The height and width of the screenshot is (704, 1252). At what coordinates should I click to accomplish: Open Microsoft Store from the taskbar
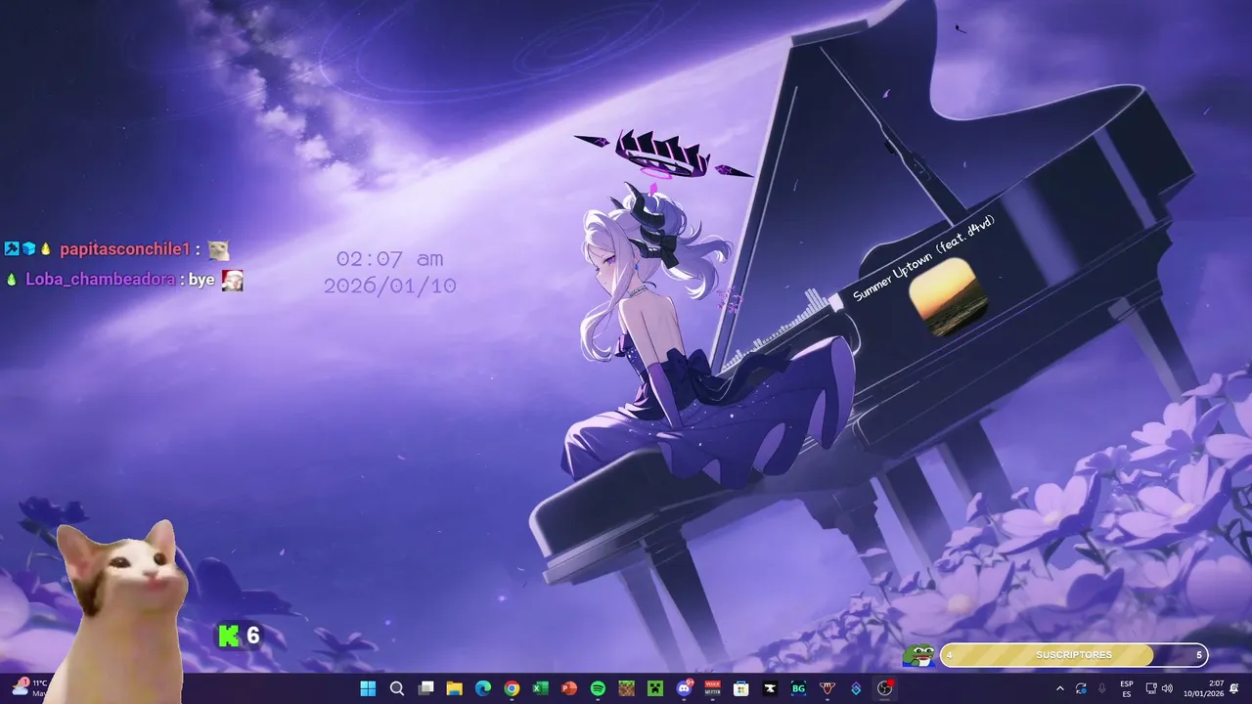740,688
